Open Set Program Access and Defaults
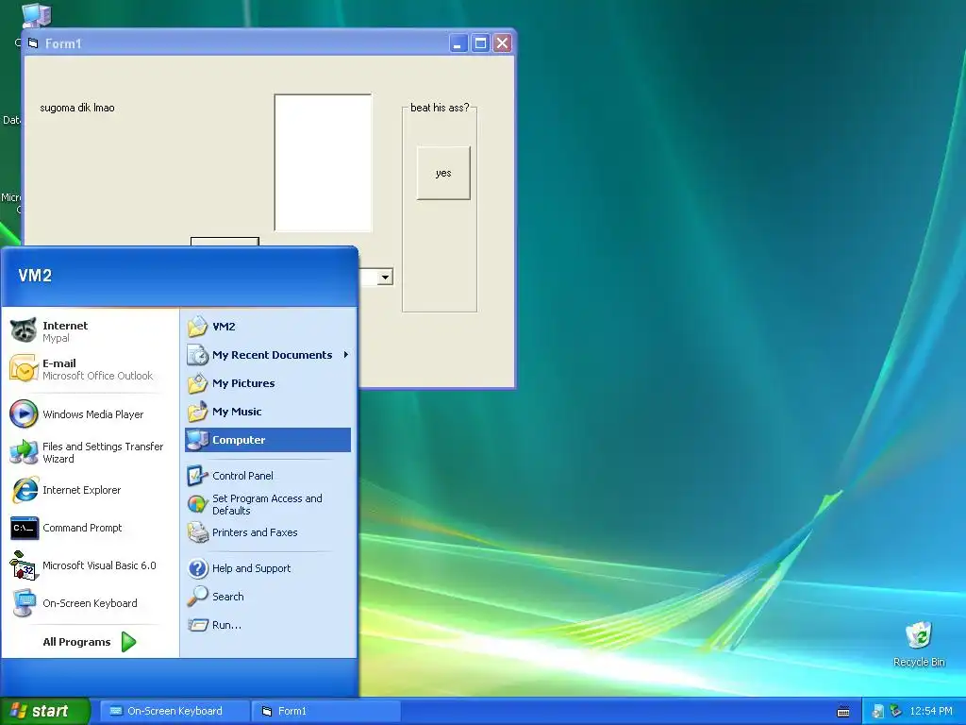Image resolution: width=966 pixels, height=725 pixels. (x=267, y=504)
